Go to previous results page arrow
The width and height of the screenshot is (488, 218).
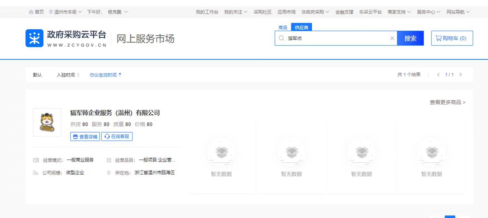438,75
